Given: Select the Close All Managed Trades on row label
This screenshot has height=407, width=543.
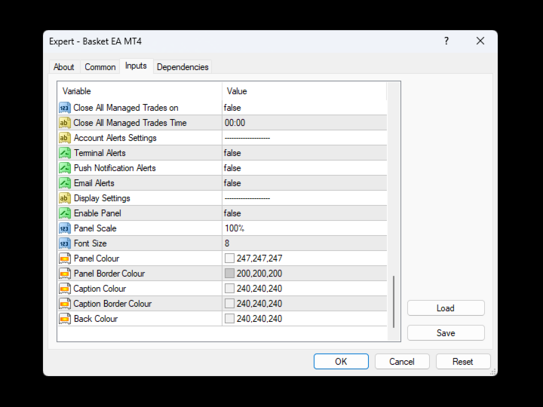Looking at the screenshot, I should [x=126, y=108].
